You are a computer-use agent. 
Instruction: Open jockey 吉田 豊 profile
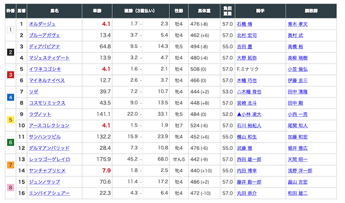coord(244,46)
